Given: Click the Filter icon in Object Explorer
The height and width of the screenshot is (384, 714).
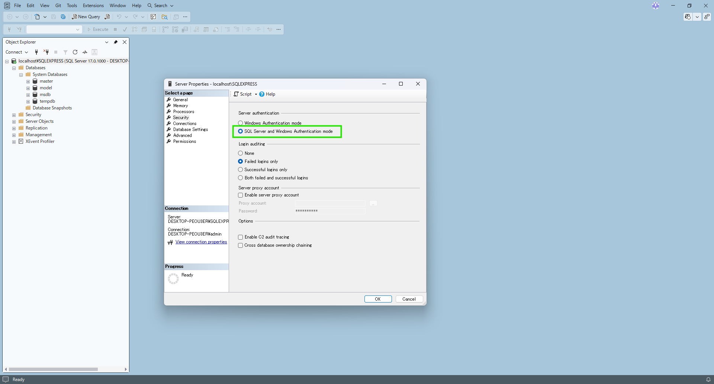Looking at the screenshot, I should [x=65, y=52].
